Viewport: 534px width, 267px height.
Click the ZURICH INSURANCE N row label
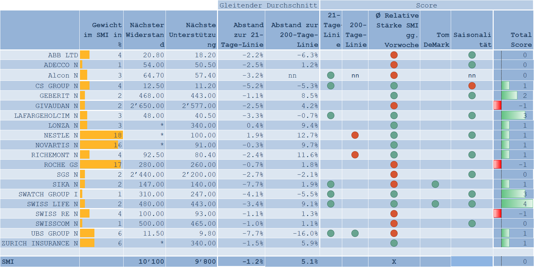[40, 243]
